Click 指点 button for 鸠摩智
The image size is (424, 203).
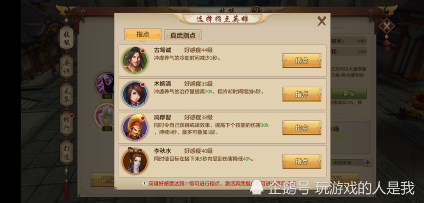(302, 128)
